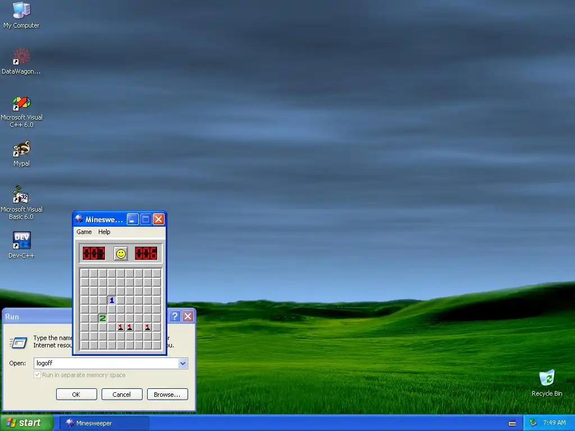
Task: Click the green tray icon beside the clock
Action: 533,423
